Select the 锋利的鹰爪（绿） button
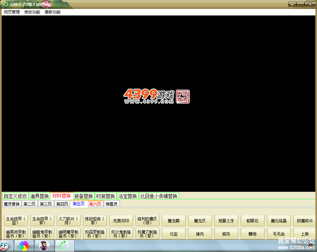Image resolution: width=317 pixels, height=252 pixels. pos(147,221)
